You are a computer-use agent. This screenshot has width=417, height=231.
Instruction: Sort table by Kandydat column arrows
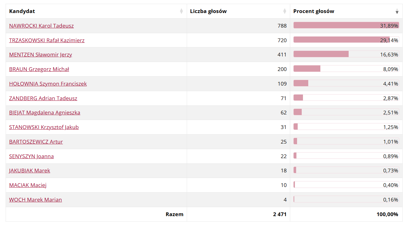click(x=181, y=11)
